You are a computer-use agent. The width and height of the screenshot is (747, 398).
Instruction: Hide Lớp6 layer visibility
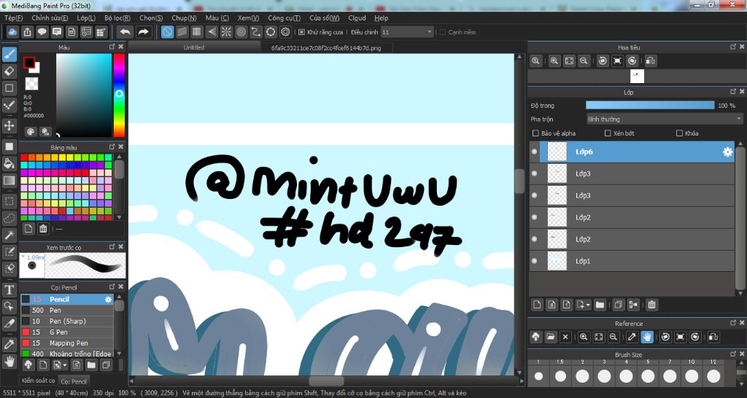[534, 152]
